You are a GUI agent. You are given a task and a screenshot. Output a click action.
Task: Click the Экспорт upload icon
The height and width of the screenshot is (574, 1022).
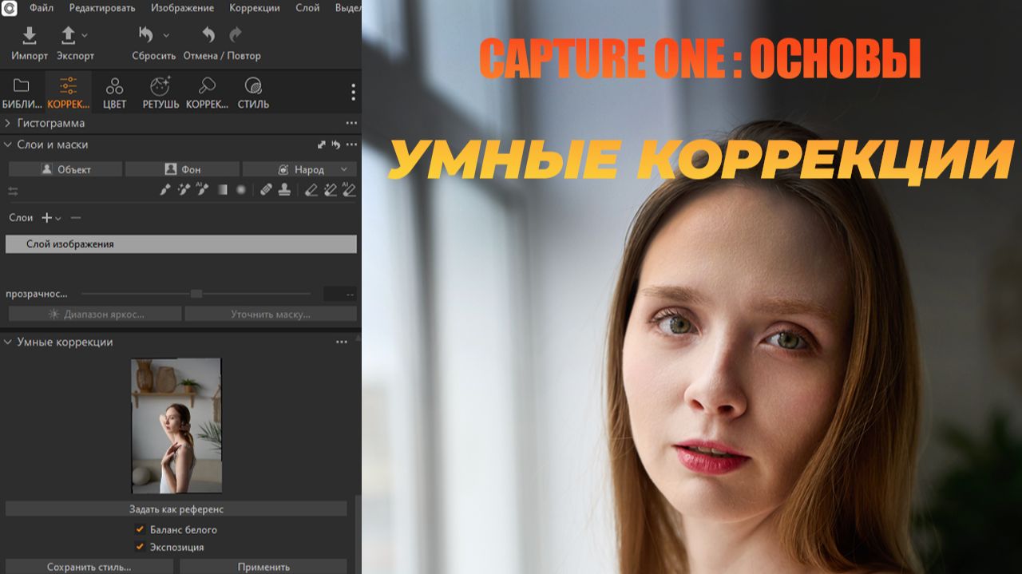(69, 35)
